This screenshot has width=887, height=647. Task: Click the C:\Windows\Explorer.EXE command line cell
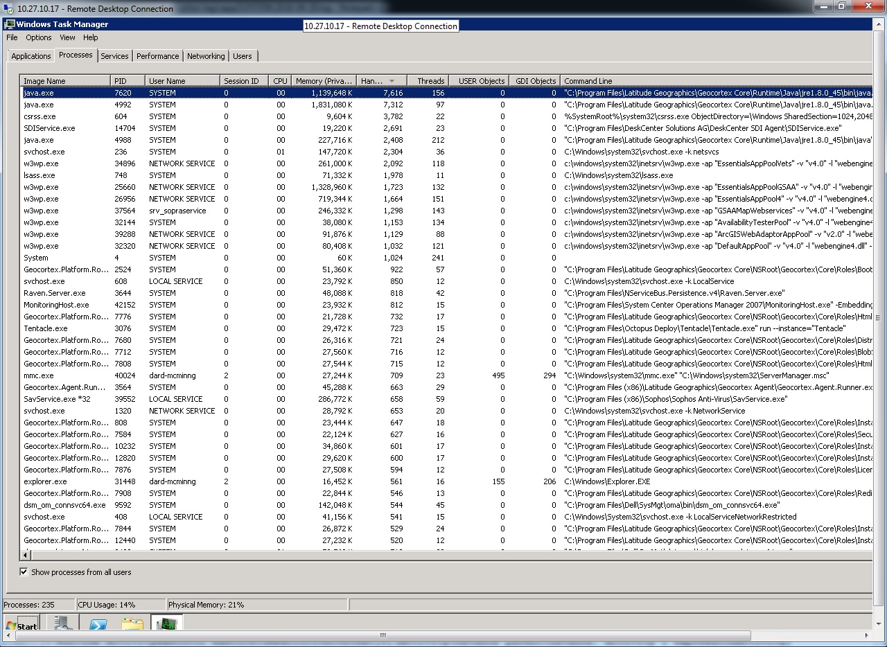click(x=607, y=481)
